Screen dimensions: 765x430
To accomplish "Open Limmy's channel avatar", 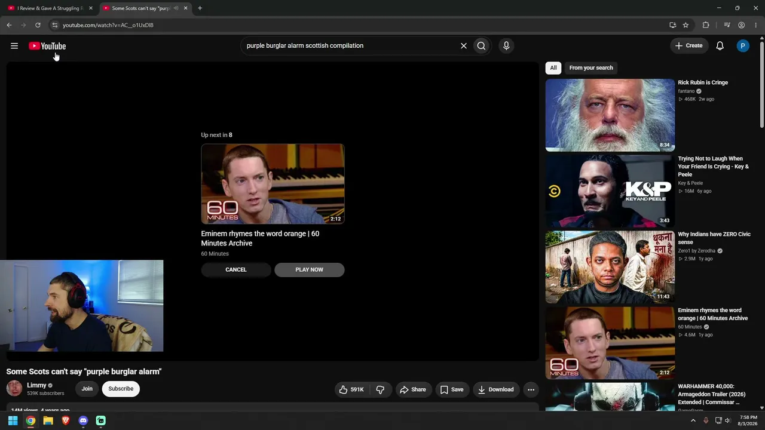I will pos(14,389).
